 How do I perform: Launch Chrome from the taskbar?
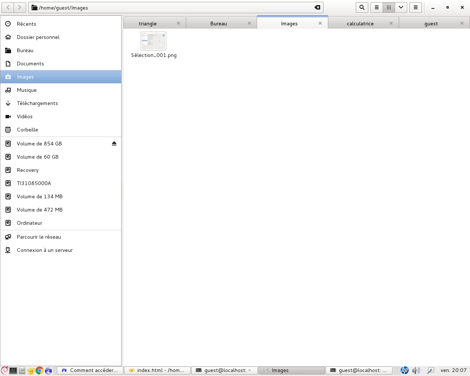40,370
